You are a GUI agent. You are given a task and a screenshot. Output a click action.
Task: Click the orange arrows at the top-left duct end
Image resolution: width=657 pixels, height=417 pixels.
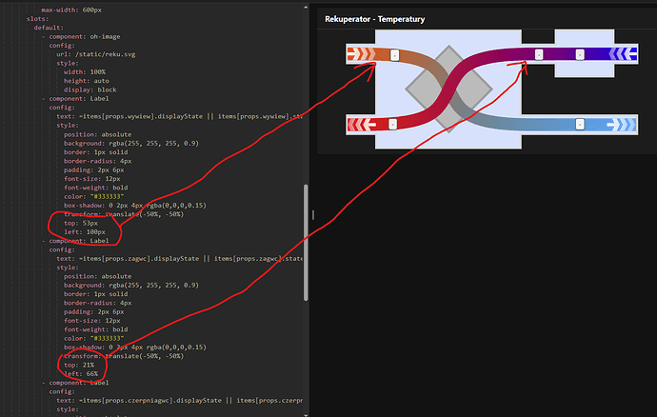tap(361, 53)
